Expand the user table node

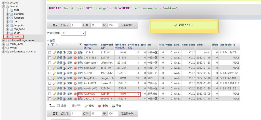pos(7,37)
